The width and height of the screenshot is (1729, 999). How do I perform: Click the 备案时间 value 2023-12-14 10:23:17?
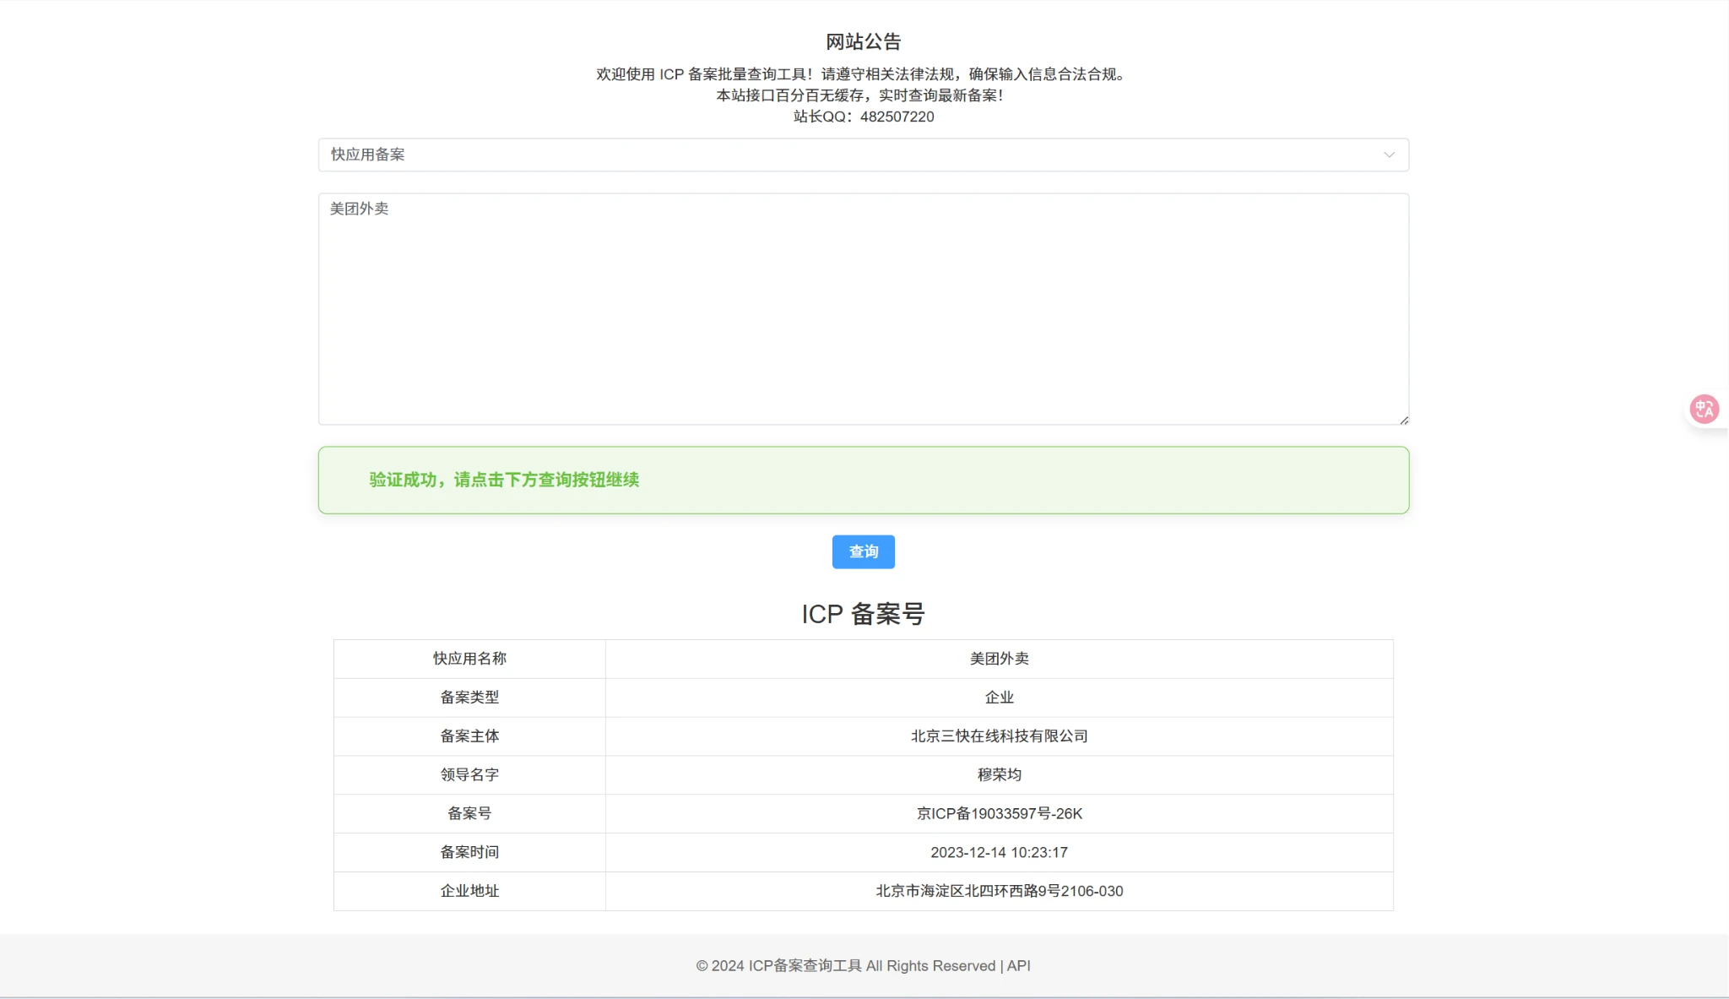(x=999, y=852)
